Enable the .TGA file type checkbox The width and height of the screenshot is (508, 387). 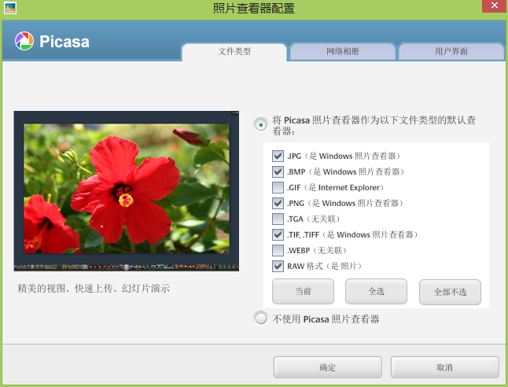(x=278, y=219)
